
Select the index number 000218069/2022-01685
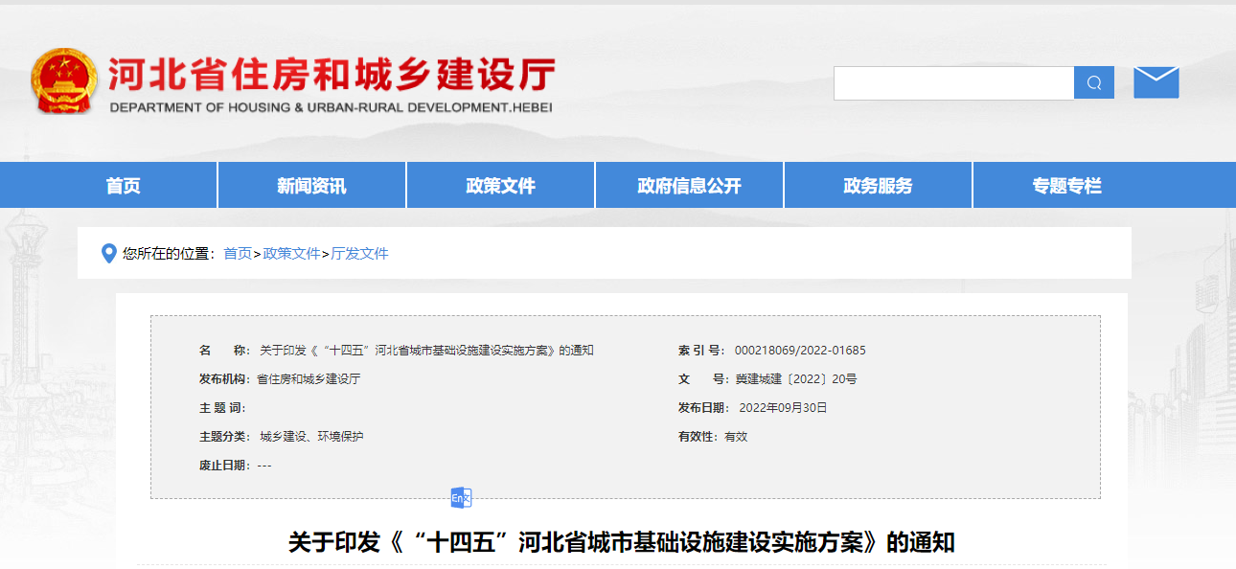800,351
